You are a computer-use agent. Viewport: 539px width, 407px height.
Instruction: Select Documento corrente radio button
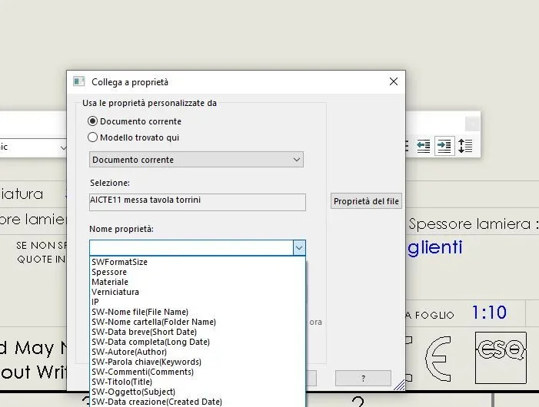[92, 121]
